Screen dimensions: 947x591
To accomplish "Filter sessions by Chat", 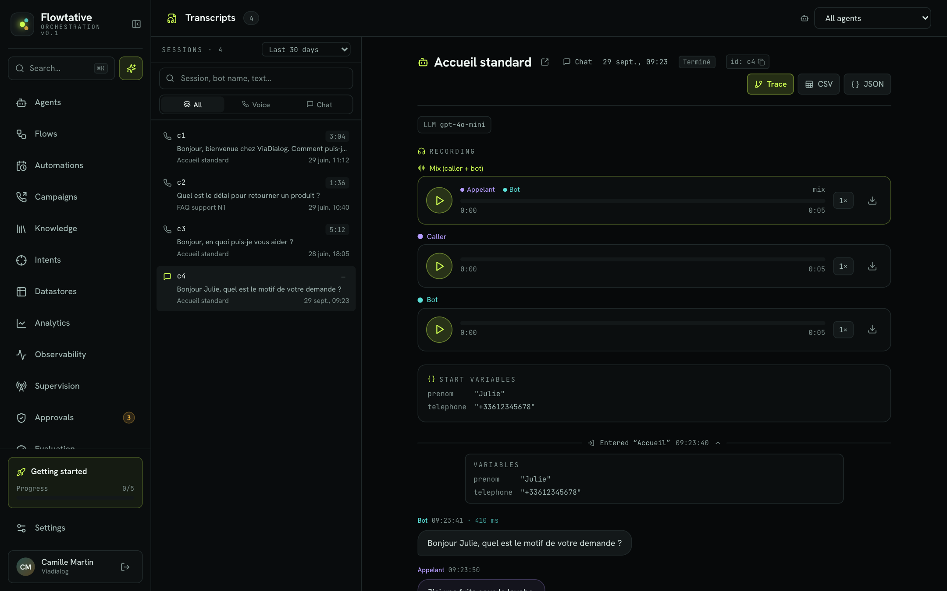I will click(319, 105).
